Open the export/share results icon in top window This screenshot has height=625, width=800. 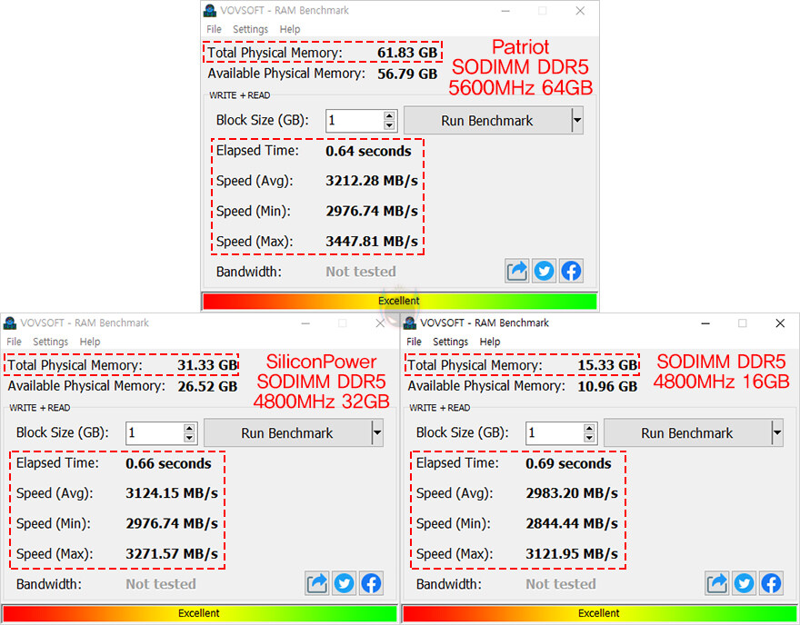(x=516, y=270)
